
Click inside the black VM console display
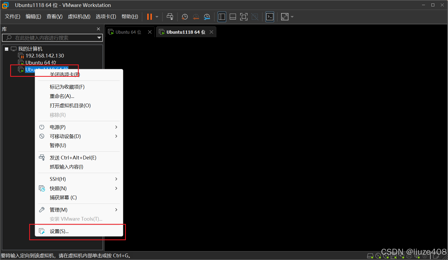coord(276,144)
